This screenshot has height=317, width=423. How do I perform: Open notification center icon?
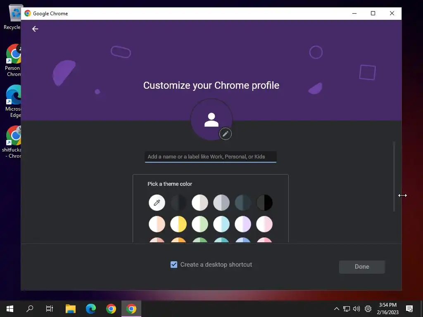(409, 309)
